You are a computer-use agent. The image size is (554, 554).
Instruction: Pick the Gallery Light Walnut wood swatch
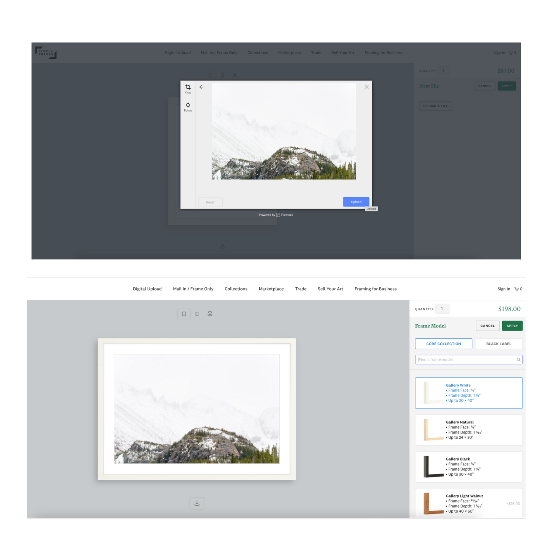(x=433, y=503)
